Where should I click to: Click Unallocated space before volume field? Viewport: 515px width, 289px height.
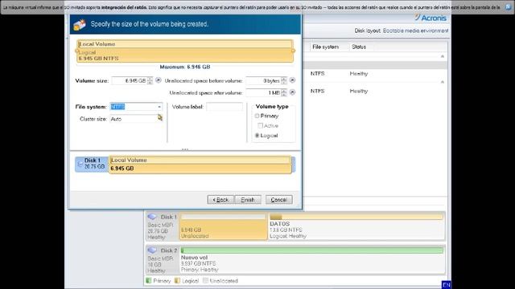[x=263, y=80]
